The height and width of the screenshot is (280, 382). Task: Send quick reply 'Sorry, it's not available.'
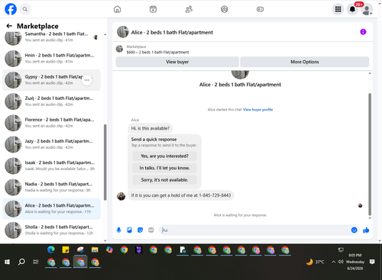point(164,180)
